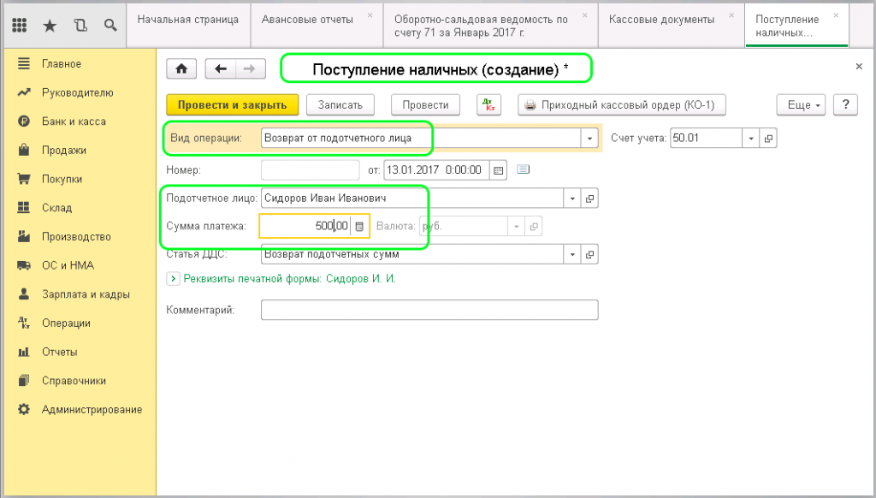The image size is (876, 498).
Task: Open the history icon in top bar
Action: 80,25
